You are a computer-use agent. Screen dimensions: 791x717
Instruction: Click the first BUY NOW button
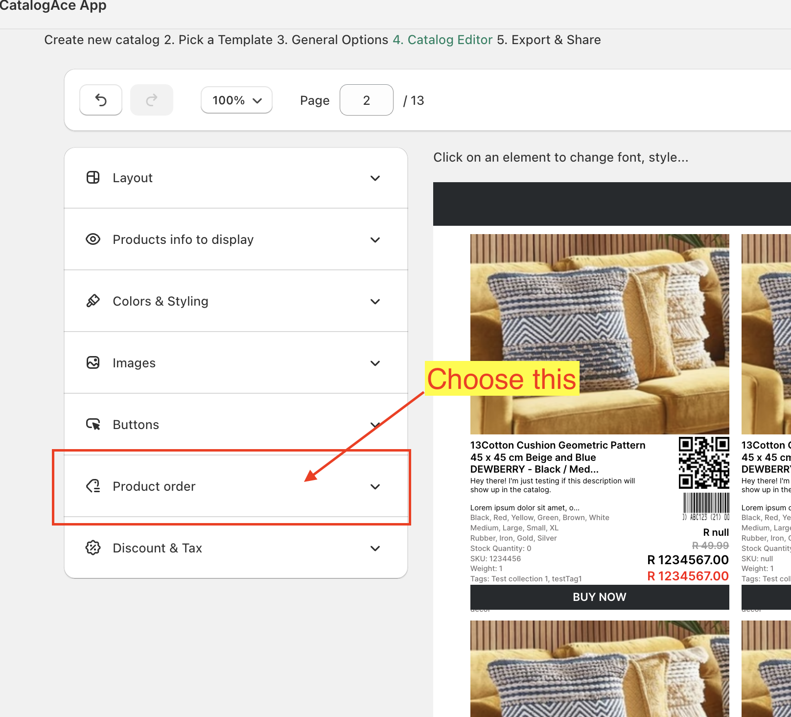click(x=599, y=597)
